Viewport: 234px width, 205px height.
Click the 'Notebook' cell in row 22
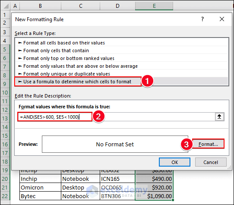[80, 196]
